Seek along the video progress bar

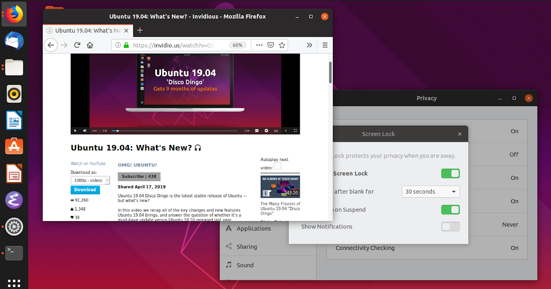tap(175, 131)
